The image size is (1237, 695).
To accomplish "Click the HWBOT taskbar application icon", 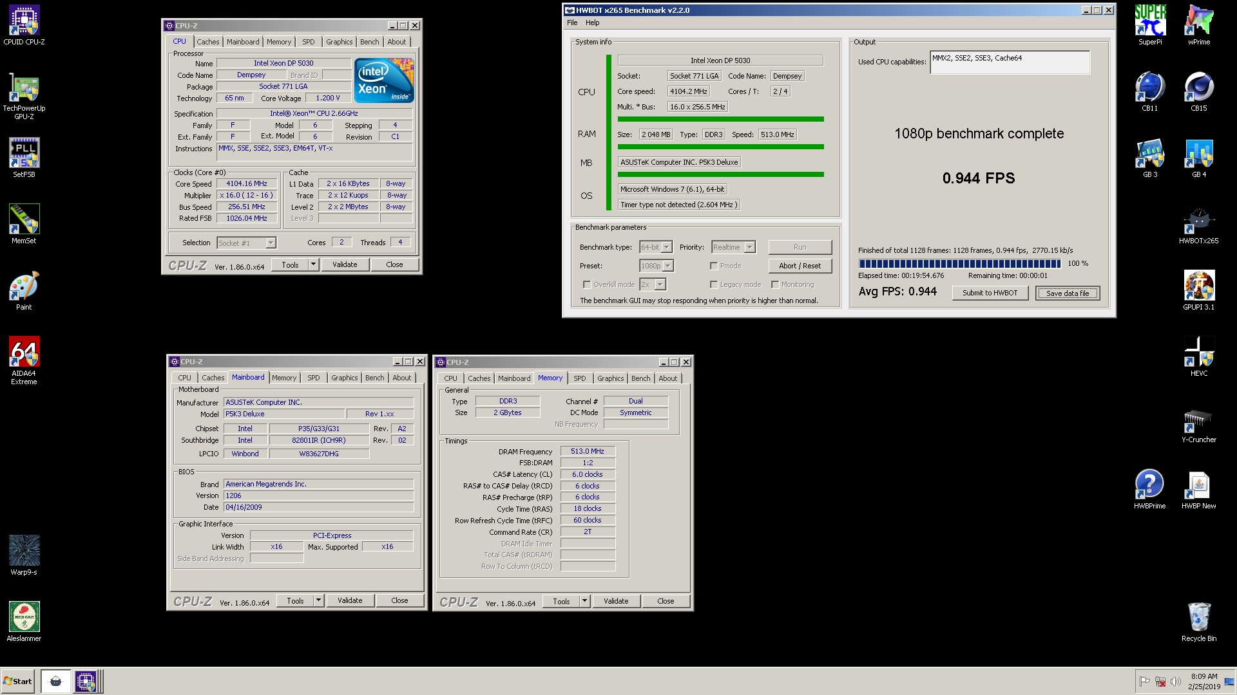I will (x=55, y=681).
